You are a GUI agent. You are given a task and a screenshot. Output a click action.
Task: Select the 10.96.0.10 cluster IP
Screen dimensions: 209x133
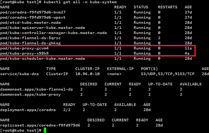(x=87, y=74)
